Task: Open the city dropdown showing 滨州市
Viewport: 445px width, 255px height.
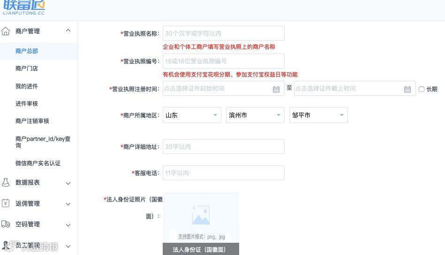Action: [255, 115]
